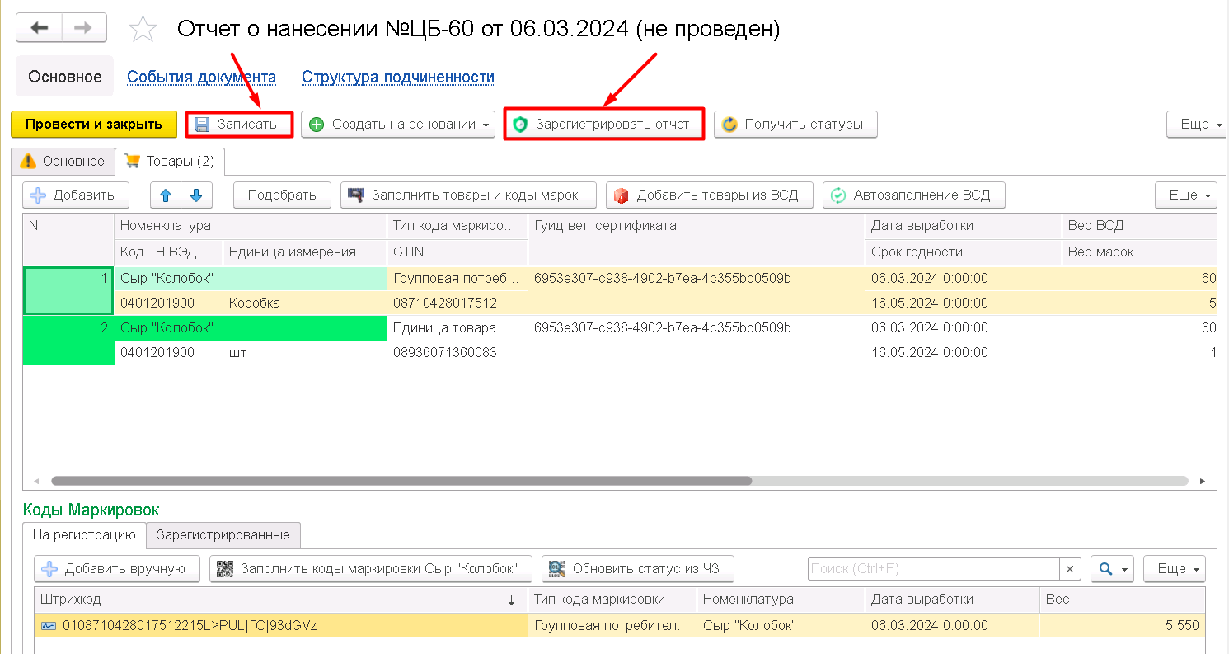Move row down with blue down arrow

[196, 195]
